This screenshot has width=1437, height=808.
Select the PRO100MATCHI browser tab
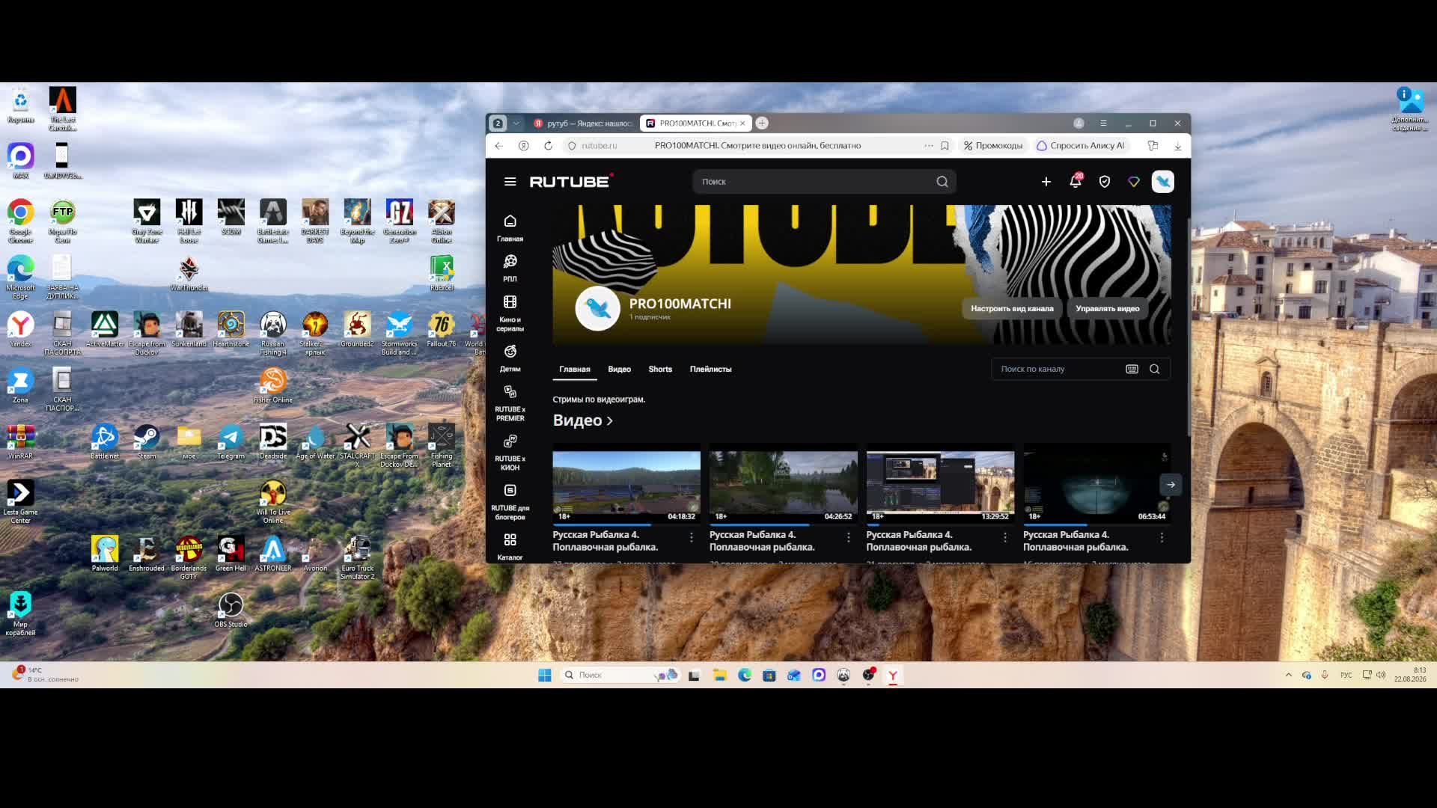click(696, 123)
